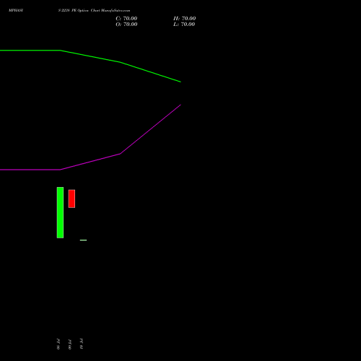Click the red candlestick bar

tap(71, 199)
